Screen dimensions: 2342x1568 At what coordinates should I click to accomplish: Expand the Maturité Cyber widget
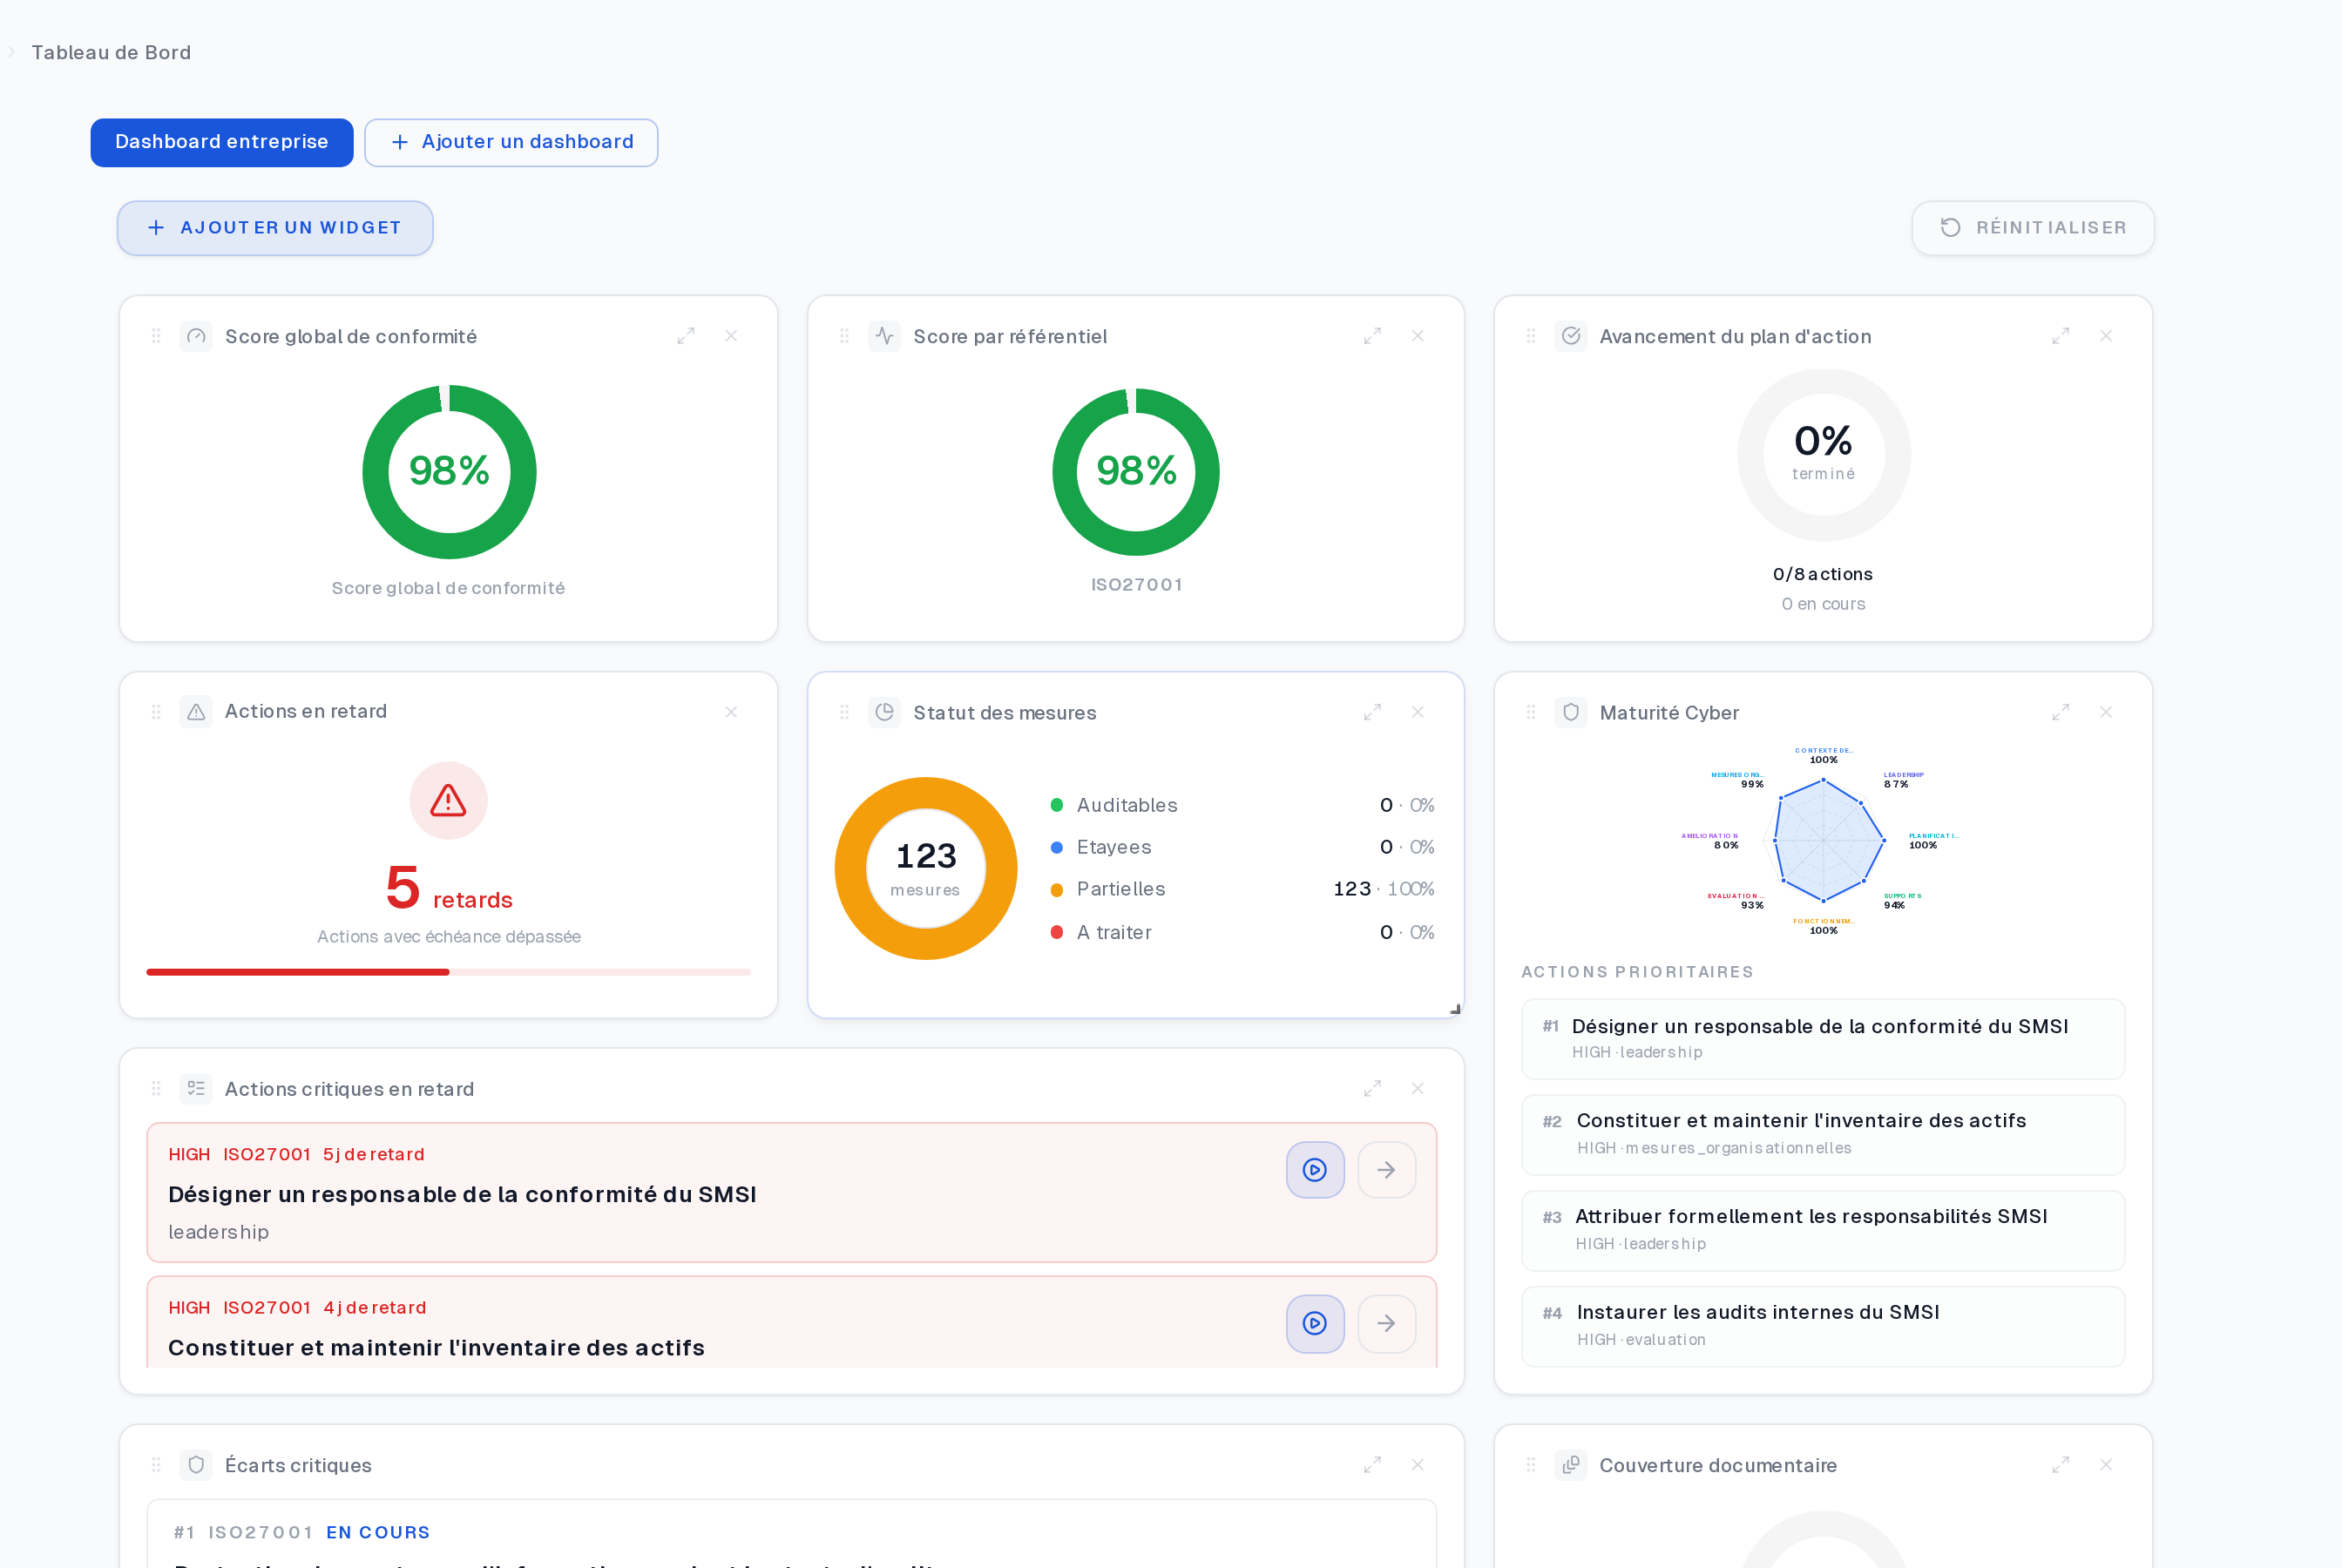coord(2060,712)
